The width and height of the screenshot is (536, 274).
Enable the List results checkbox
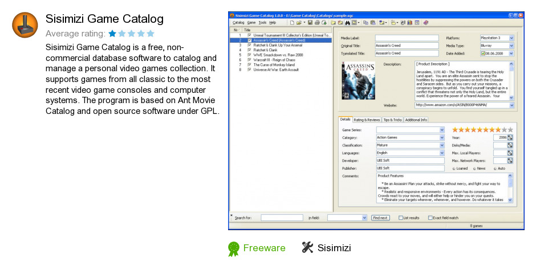(x=401, y=218)
